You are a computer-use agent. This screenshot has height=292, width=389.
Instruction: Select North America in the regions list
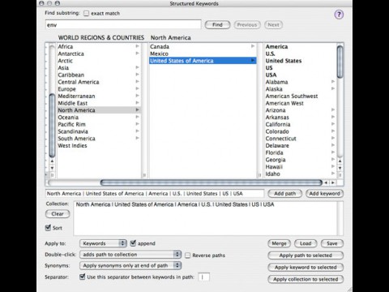[x=99, y=110]
